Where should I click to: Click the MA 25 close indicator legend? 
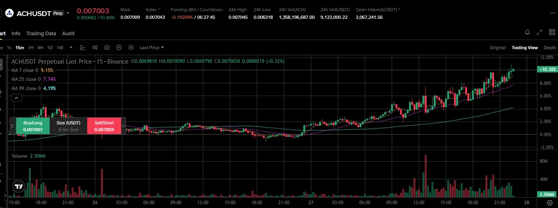pos(34,79)
